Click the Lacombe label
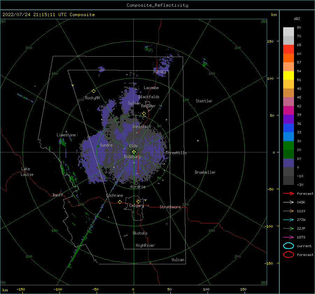The width and height of the screenshot is (315, 294). coord(151,88)
